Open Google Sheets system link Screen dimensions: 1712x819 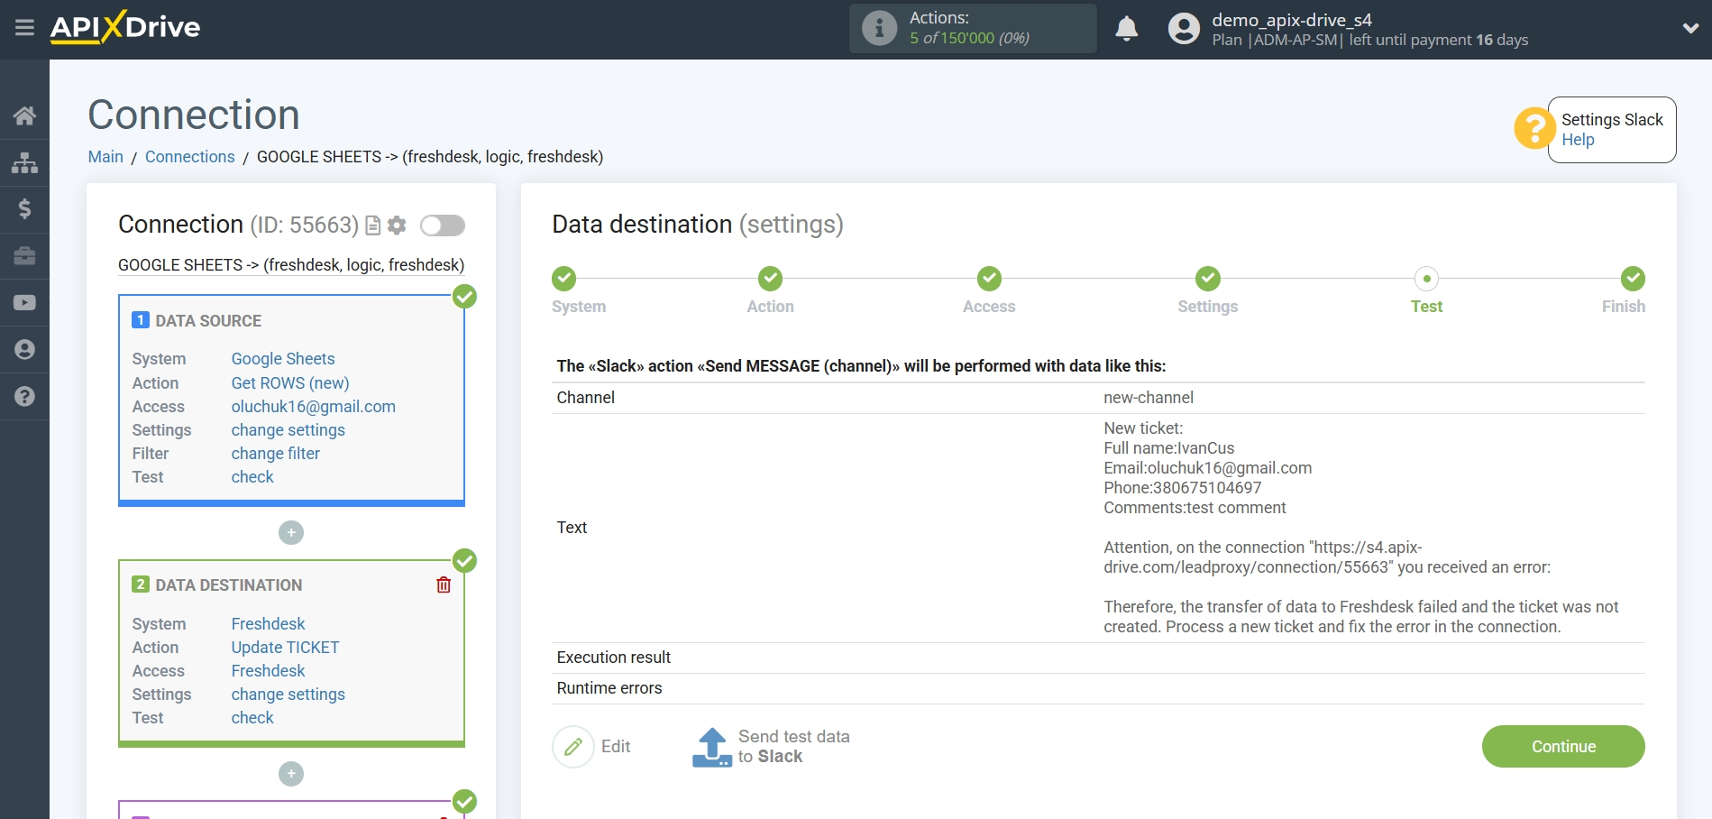(283, 359)
